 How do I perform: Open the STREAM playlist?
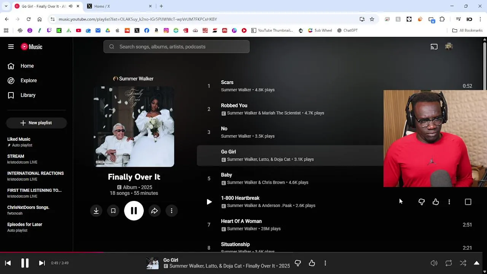(x=37, y=159)
